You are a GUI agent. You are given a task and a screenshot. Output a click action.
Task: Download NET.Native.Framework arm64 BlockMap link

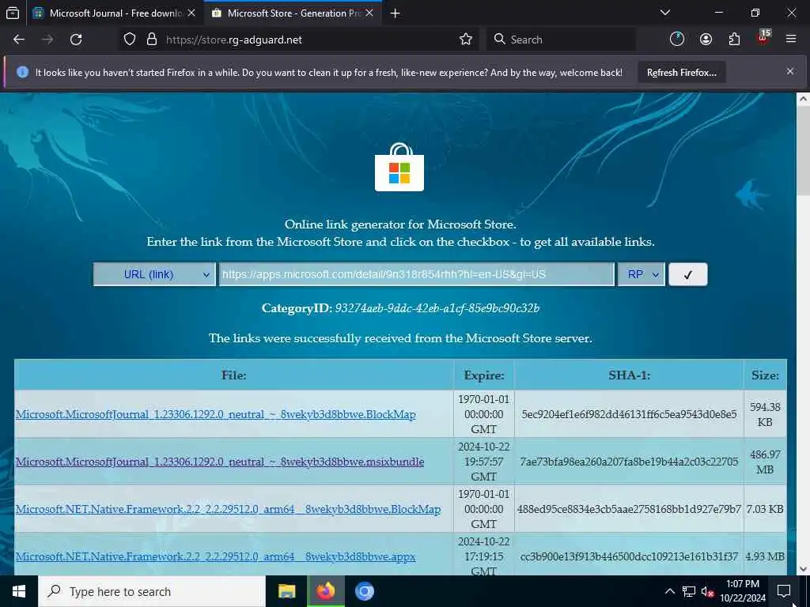pos(228,510)
